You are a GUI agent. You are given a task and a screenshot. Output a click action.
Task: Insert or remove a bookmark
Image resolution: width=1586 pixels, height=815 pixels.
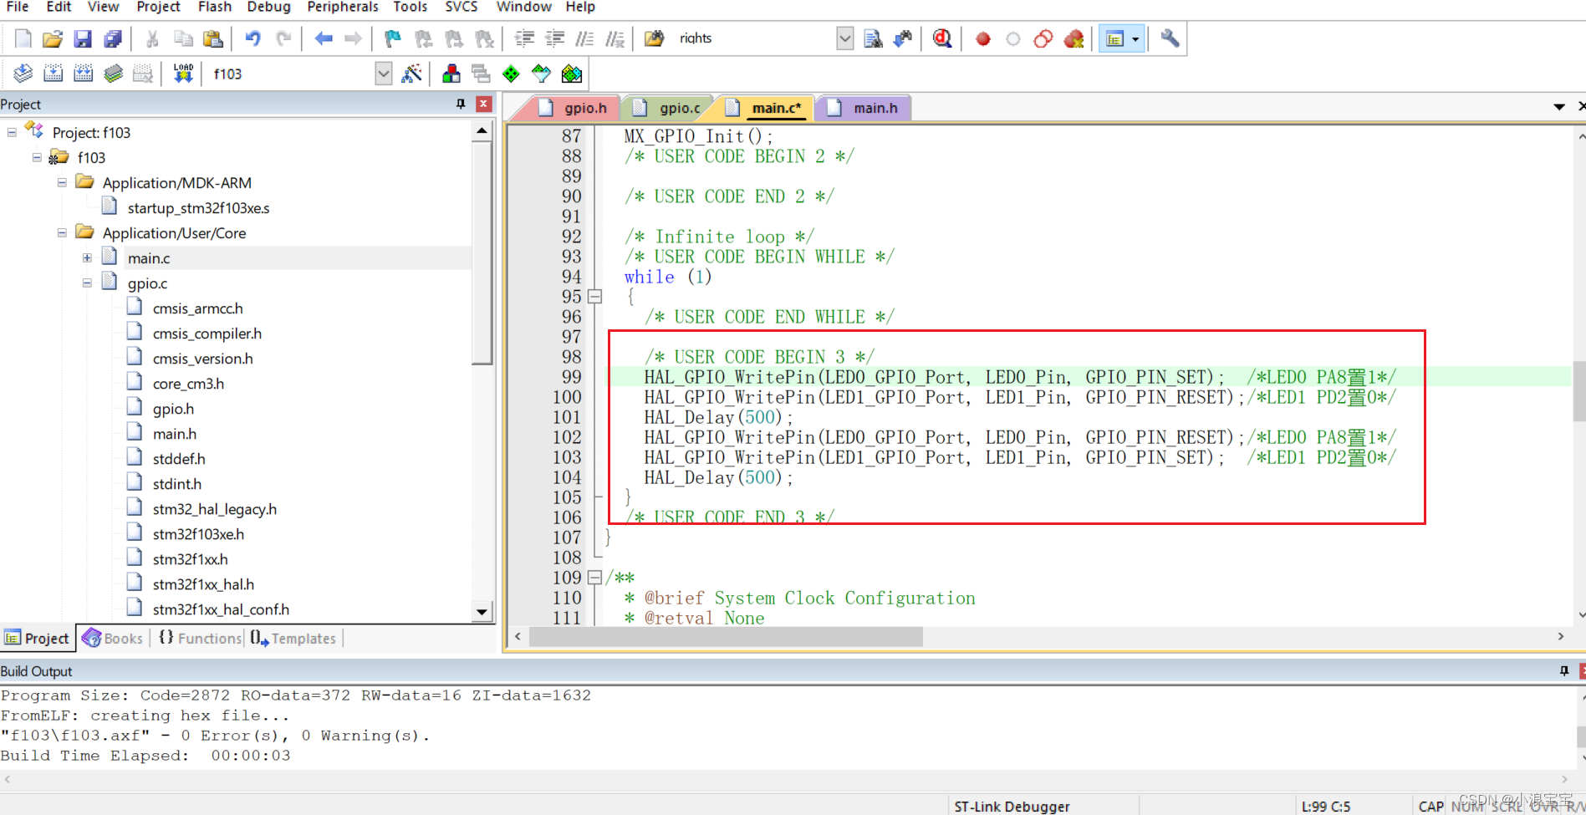(x=392, y=38)
